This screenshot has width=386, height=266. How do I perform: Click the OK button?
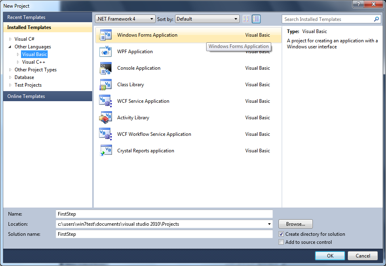330,256
